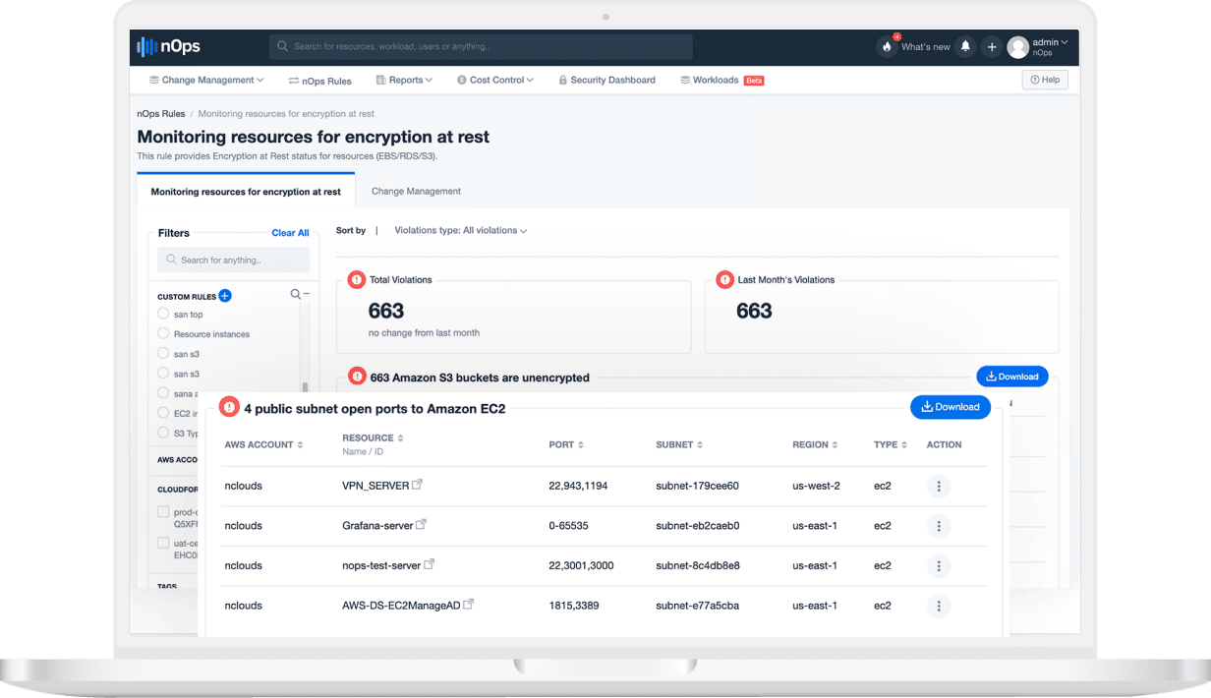Viewport: 1211px width, 698px height.
Task: Select the 'san top' custom rule
Action: 163,314
